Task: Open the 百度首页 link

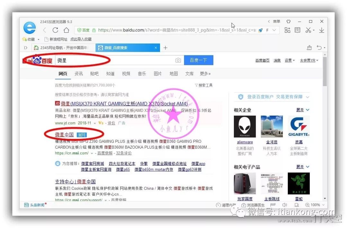Action: point(262,61)
